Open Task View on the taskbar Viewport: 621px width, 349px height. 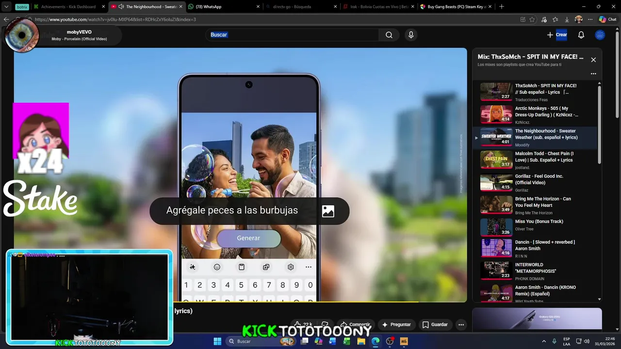tap(305, 341)
